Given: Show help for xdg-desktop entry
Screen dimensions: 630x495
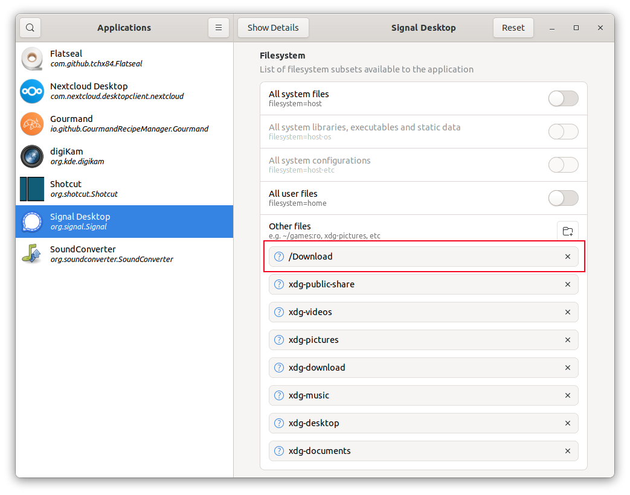Looking at the screenshot, I should click(x=279, y=423).
